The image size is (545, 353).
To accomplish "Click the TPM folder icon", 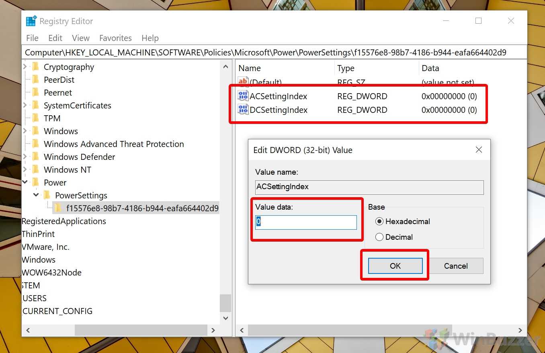I will 36,118.
